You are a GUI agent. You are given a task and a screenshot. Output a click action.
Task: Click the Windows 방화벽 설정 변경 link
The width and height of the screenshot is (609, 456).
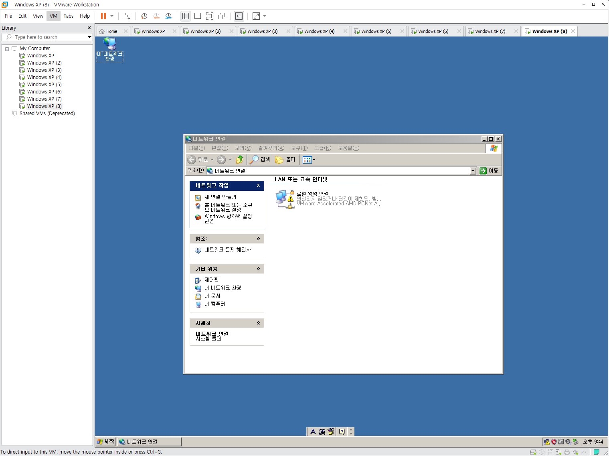click(228, 219)
